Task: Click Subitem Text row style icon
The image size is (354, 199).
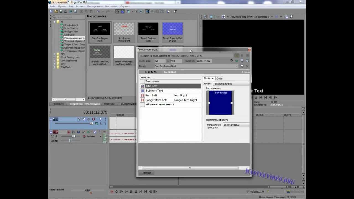Action: (143, 91)
